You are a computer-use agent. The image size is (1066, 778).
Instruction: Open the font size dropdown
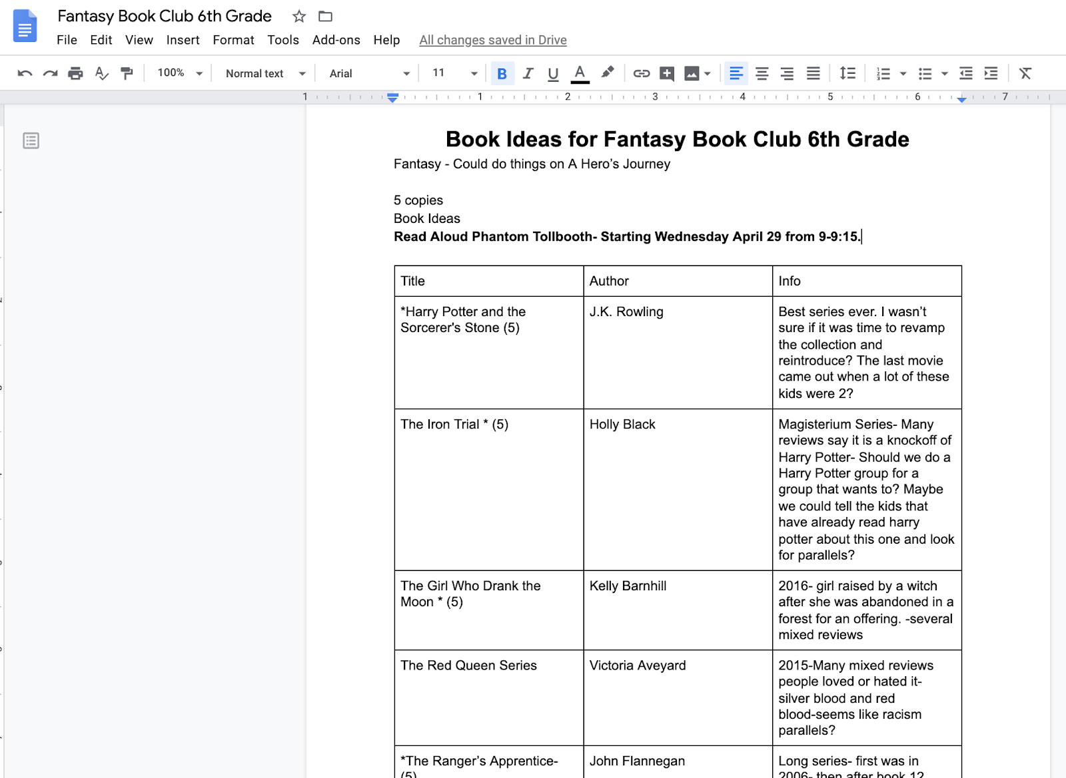[x=473, y=73]
